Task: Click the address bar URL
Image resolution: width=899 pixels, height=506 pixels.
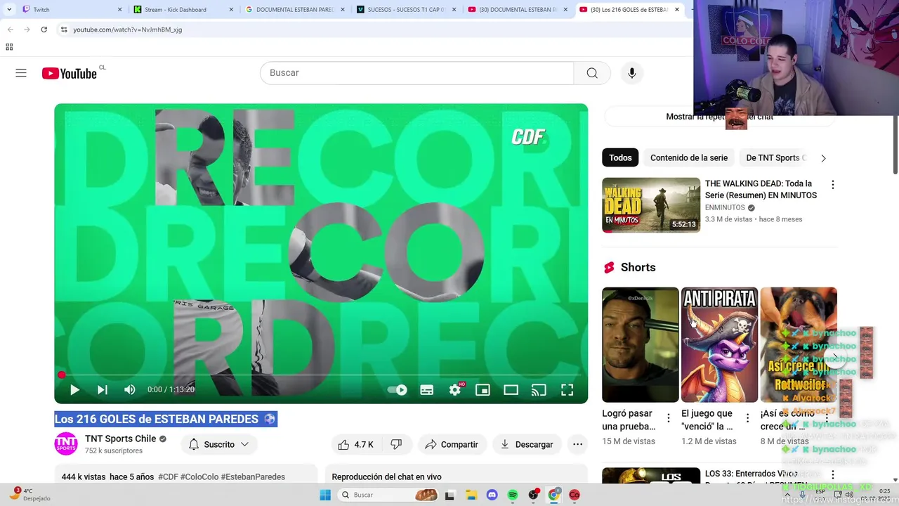Action: point(128,30)
